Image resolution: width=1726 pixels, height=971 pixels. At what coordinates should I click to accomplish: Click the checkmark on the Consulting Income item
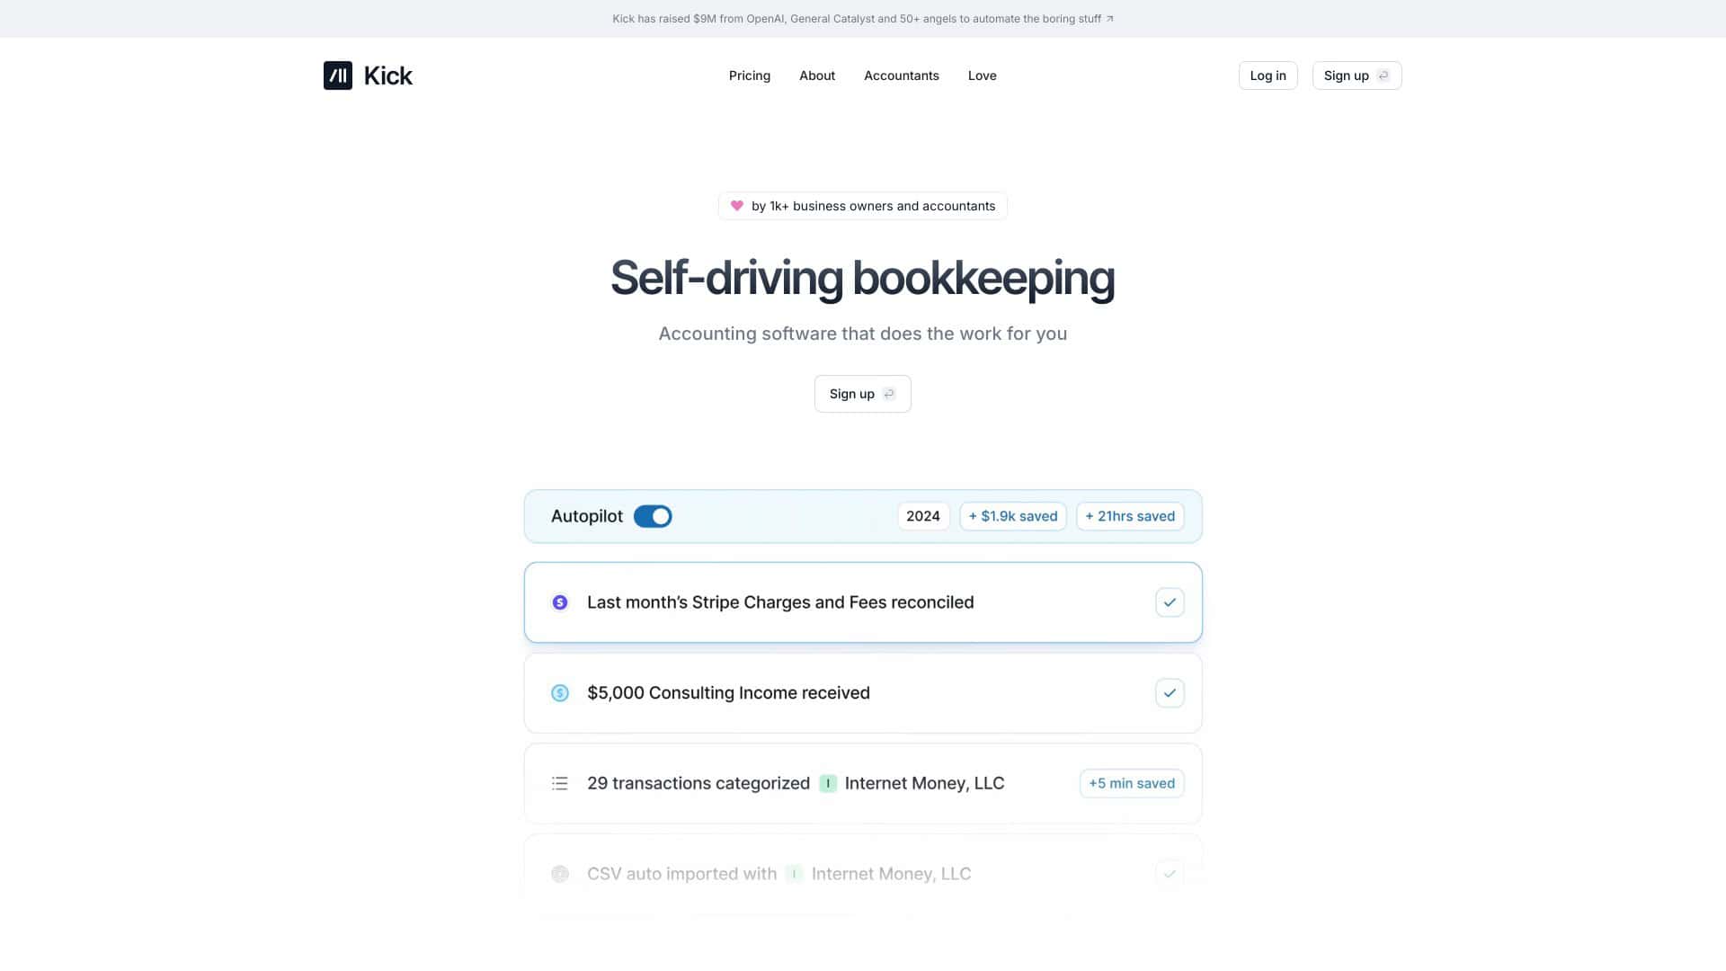tap(1169, 692)
